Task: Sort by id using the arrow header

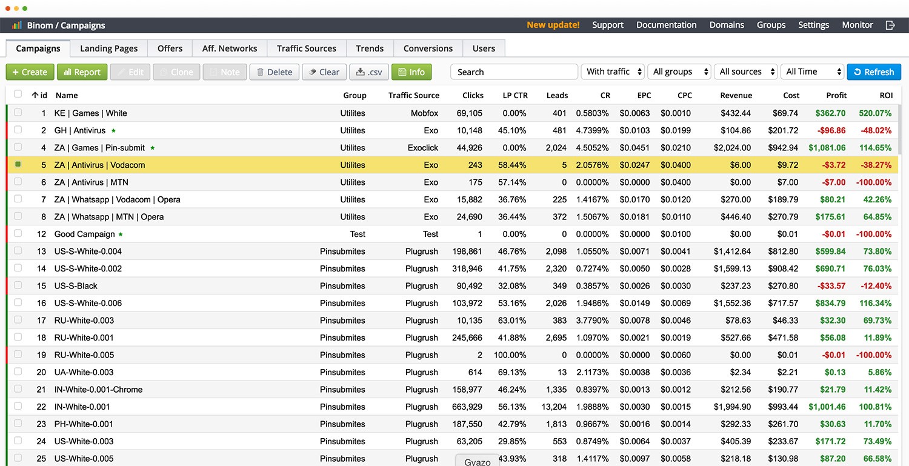Action: (39, 95)
